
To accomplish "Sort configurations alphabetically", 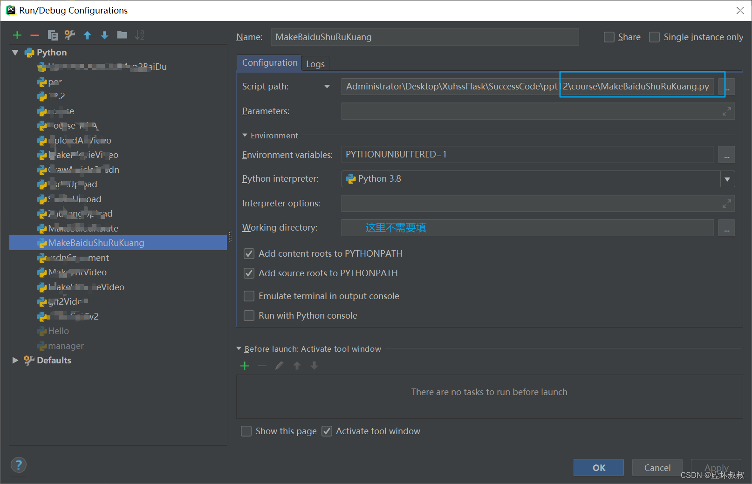I will pyautogui.click(x=139, y=35).
